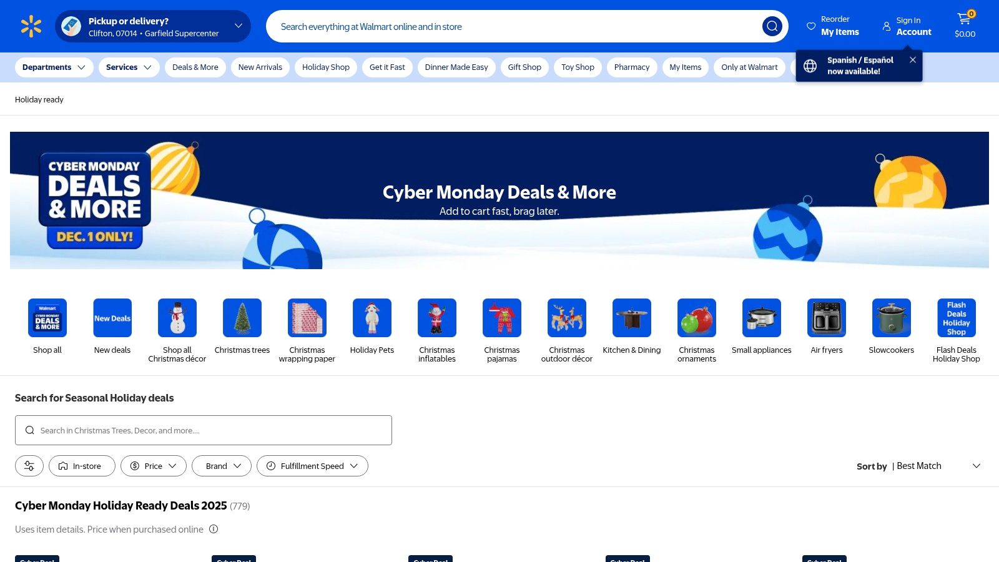Expand the Price filter dropdown
Screen dimensions: 999x562
154,466
